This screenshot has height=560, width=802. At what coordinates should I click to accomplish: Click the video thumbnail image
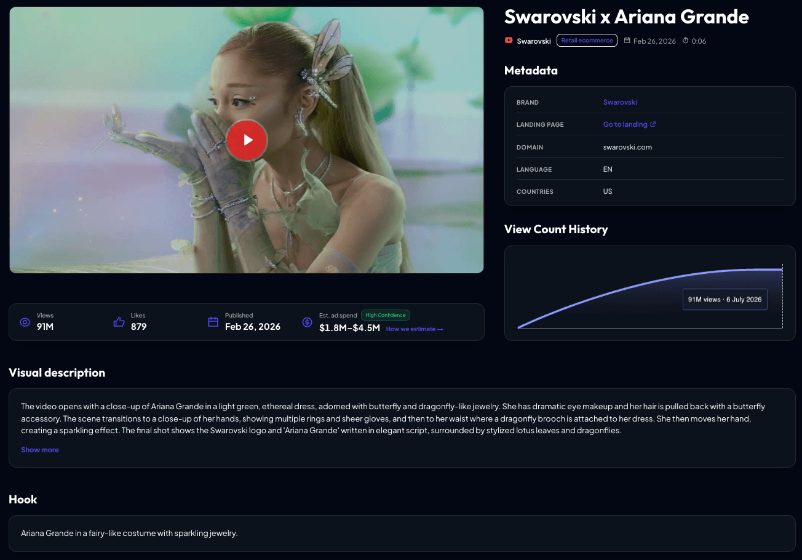247,140
